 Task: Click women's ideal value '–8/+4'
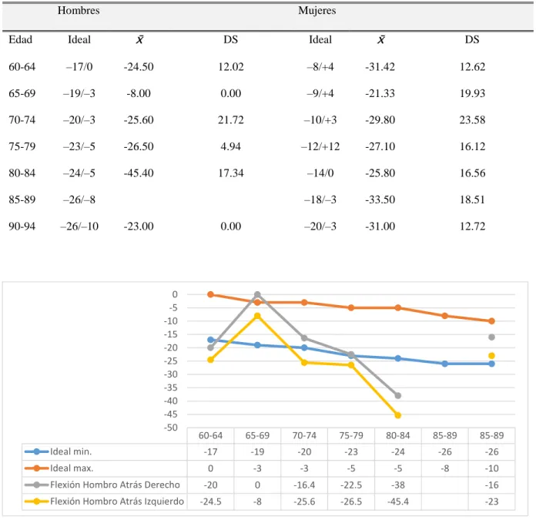[x=320, y=67]
